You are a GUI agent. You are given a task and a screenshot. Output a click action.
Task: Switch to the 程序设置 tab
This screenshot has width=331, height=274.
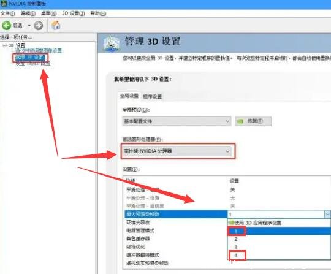(x=152, y=96)
